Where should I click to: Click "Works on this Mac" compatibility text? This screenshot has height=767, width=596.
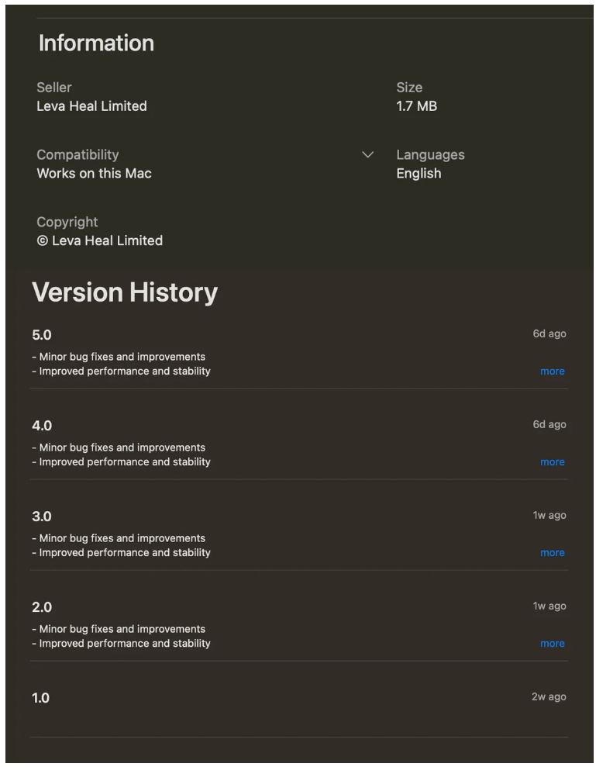click(x=94, y=174)
